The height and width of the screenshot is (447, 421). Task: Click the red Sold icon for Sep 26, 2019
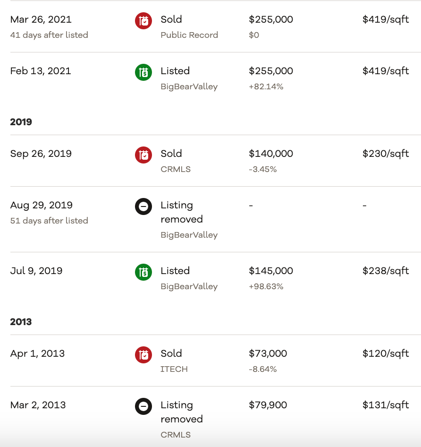click(143, 155)
